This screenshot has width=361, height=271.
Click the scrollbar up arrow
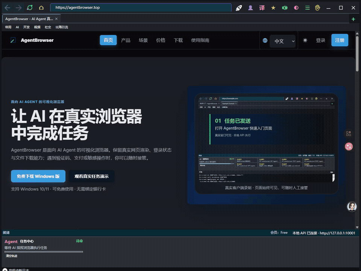(x=357, y=33)
